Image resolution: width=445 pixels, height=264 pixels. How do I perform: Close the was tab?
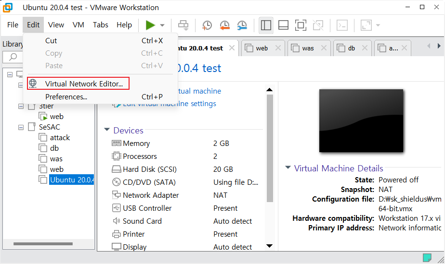point(324,48)
